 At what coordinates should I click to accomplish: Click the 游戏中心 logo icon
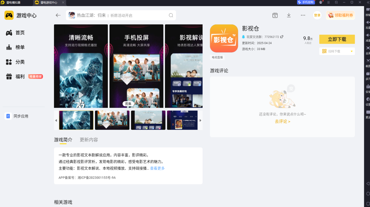(9, 15)
